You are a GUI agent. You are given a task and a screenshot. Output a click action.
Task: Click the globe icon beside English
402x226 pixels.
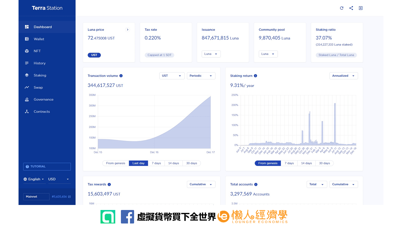(x=25, y=179)
